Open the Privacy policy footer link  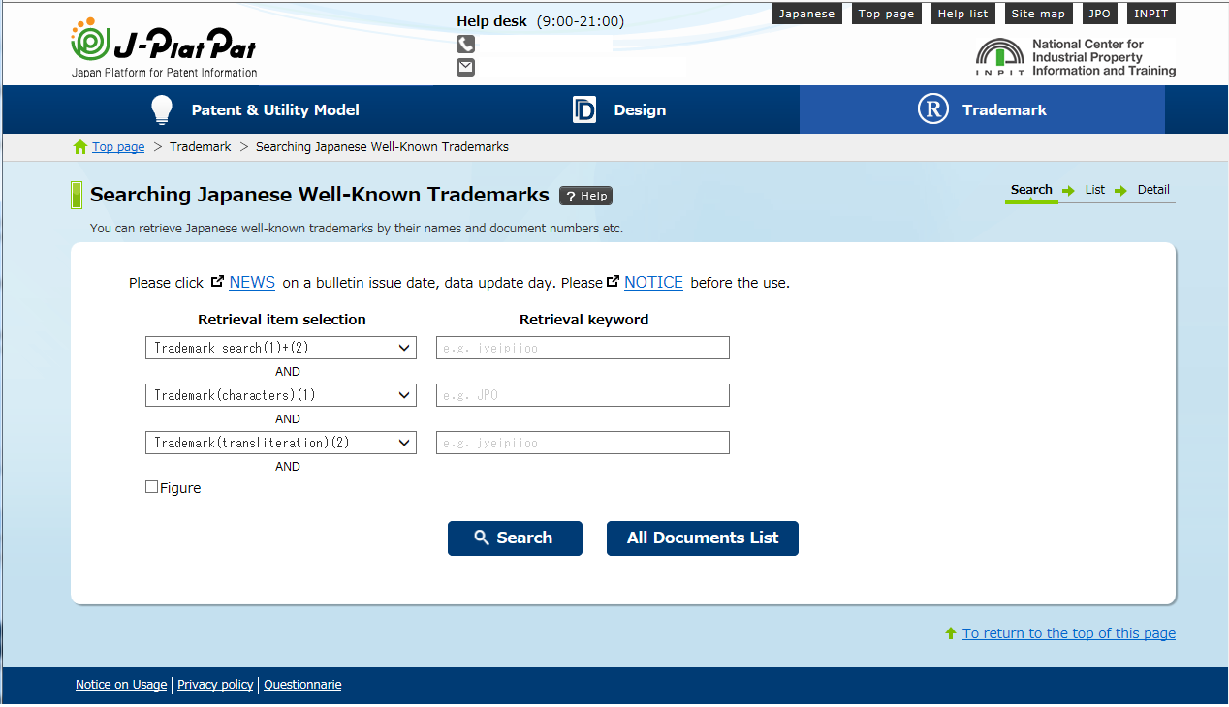(x=215, y=685)
